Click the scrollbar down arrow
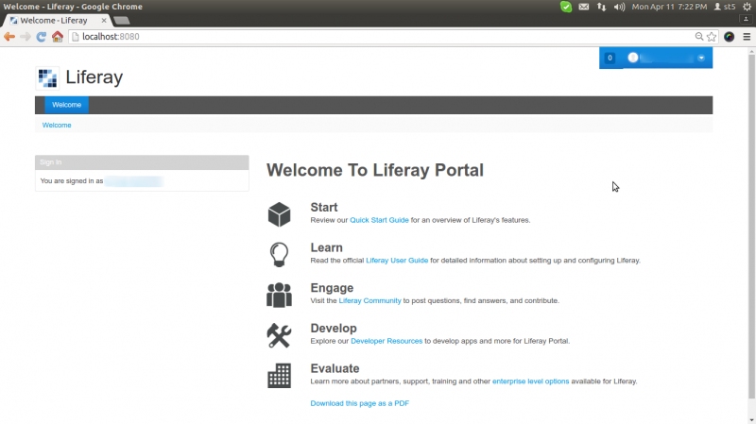This screenshot has height=424, width=756. pyautogui.click(x=751, y=420)
